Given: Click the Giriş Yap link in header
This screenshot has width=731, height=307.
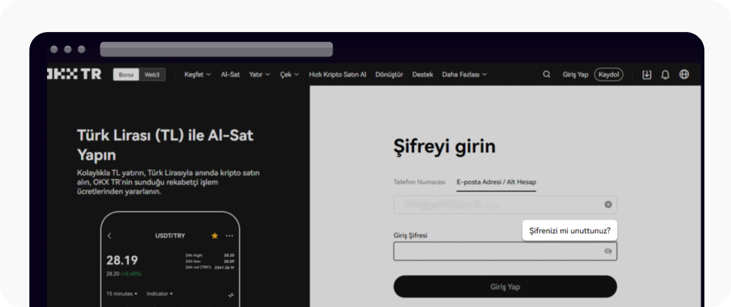Looking at the screenshot, I should click(x=576, y=74).
